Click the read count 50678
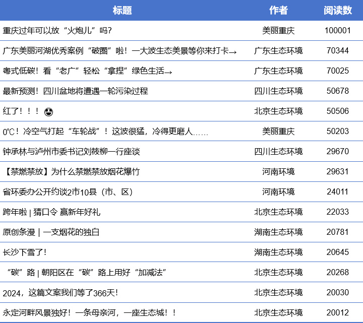Image resolution: width=363 pixels, height=323 pixels. 338,91
